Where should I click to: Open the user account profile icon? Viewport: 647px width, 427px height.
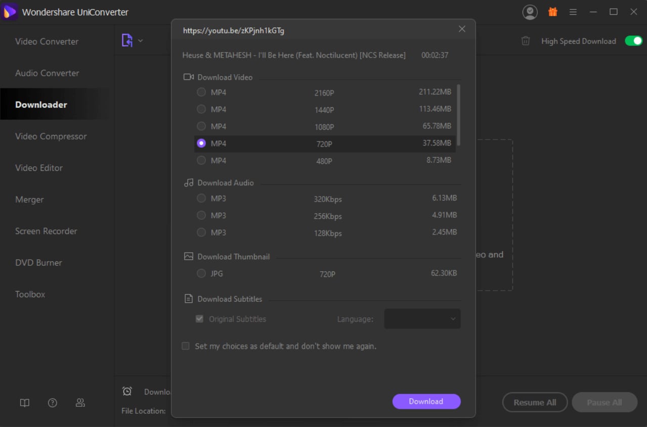click(530, 12)
